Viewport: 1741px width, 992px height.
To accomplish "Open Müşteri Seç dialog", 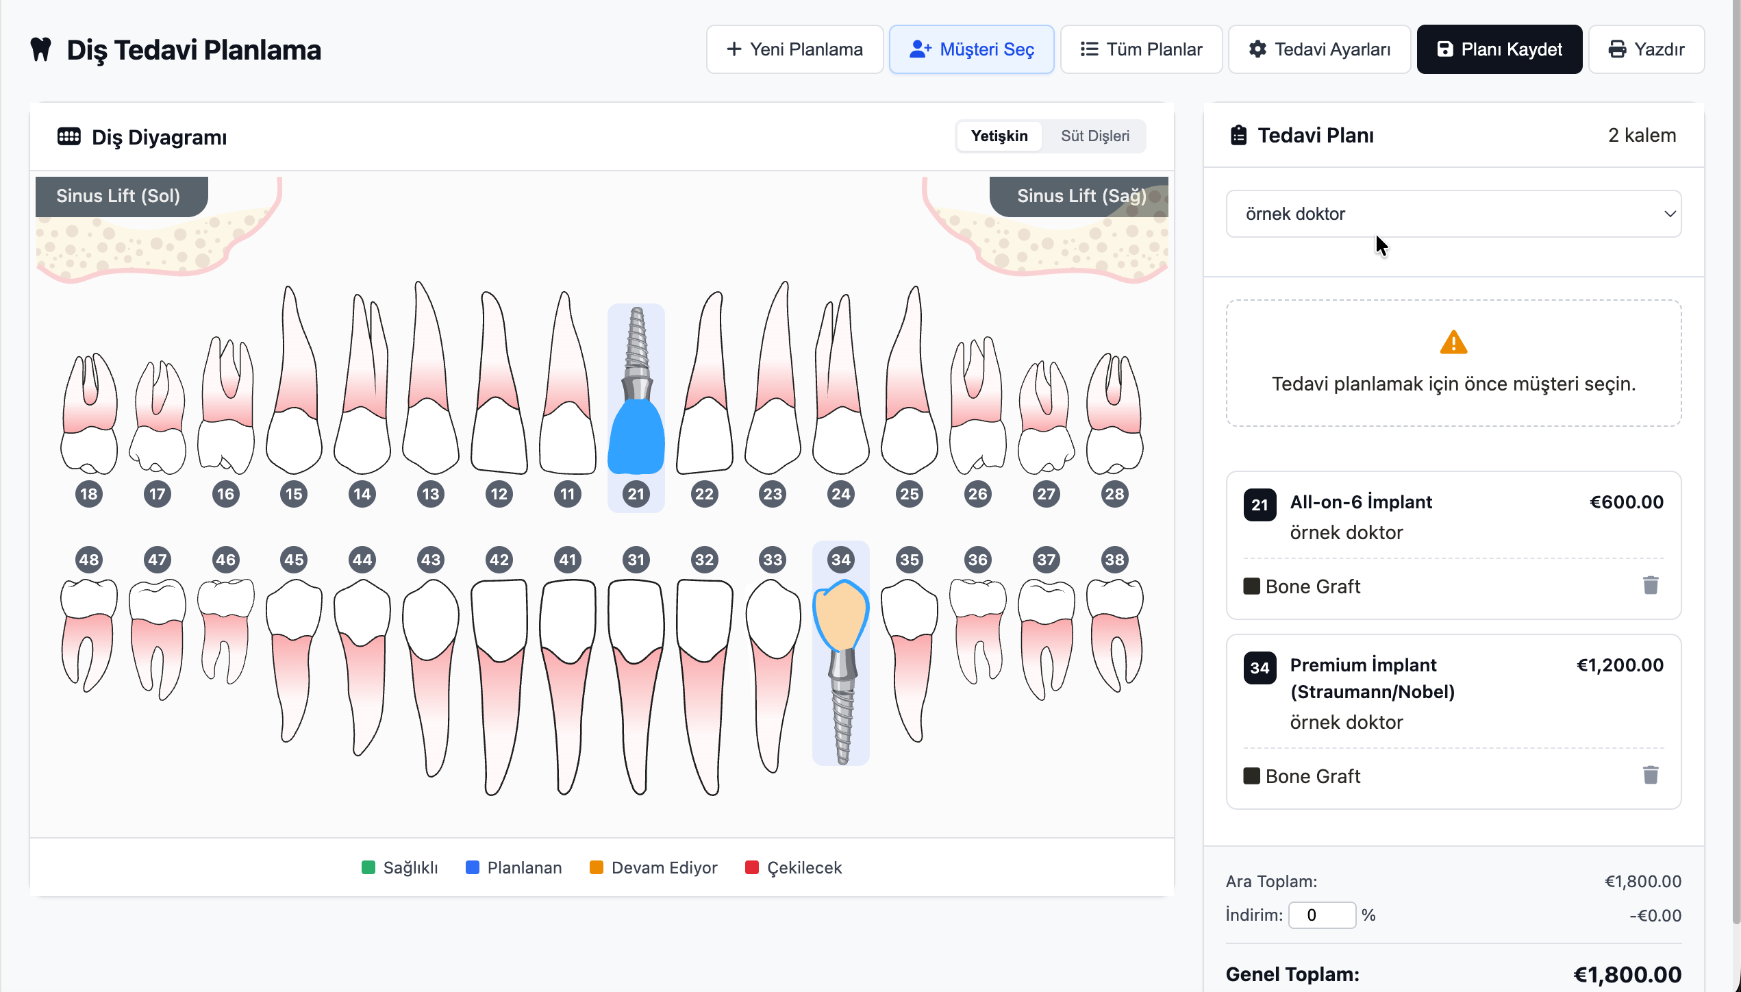I will pyautogui.click(x=971, y=49).
